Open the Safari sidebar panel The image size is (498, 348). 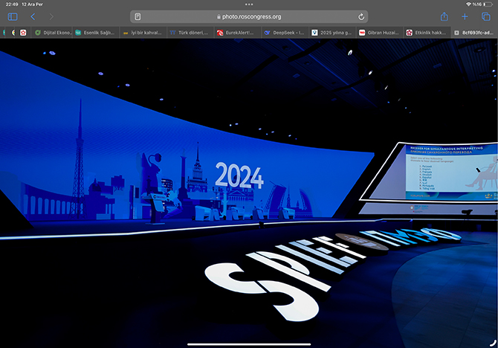[x=13, y=16]
